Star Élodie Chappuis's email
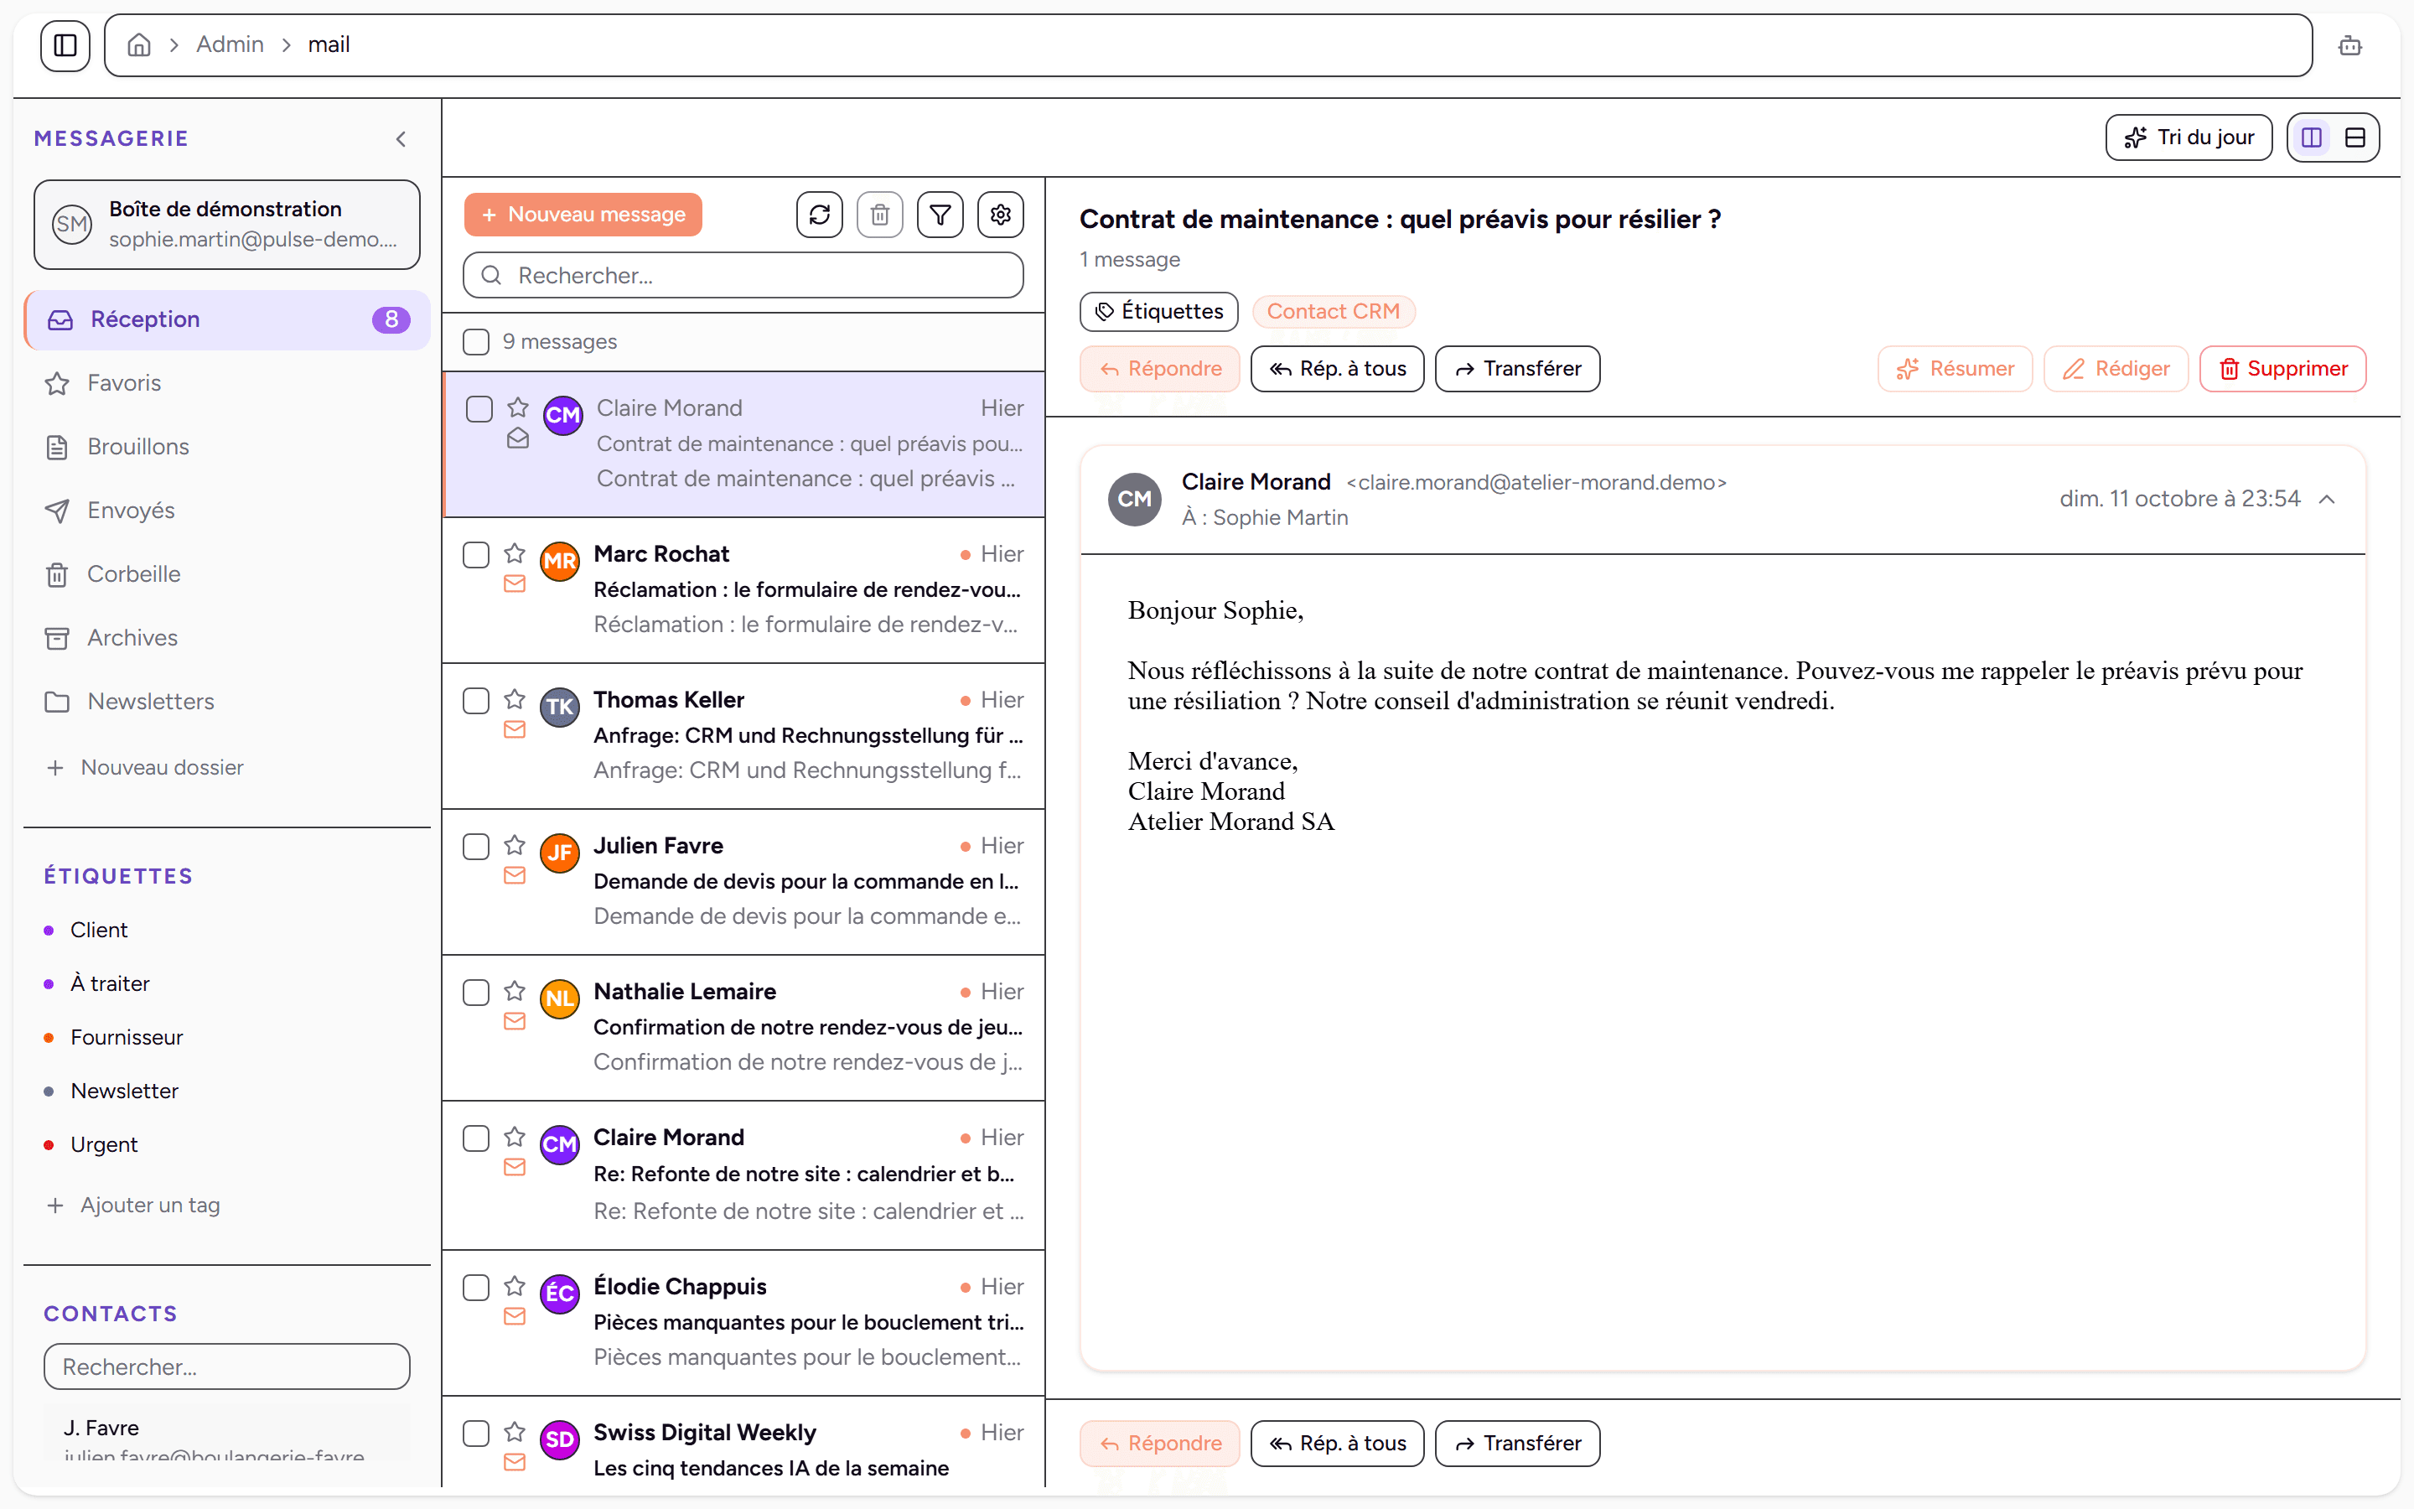This screenshot has height=1509, width=2414. pyautogui.click(x=515, y=1285)
